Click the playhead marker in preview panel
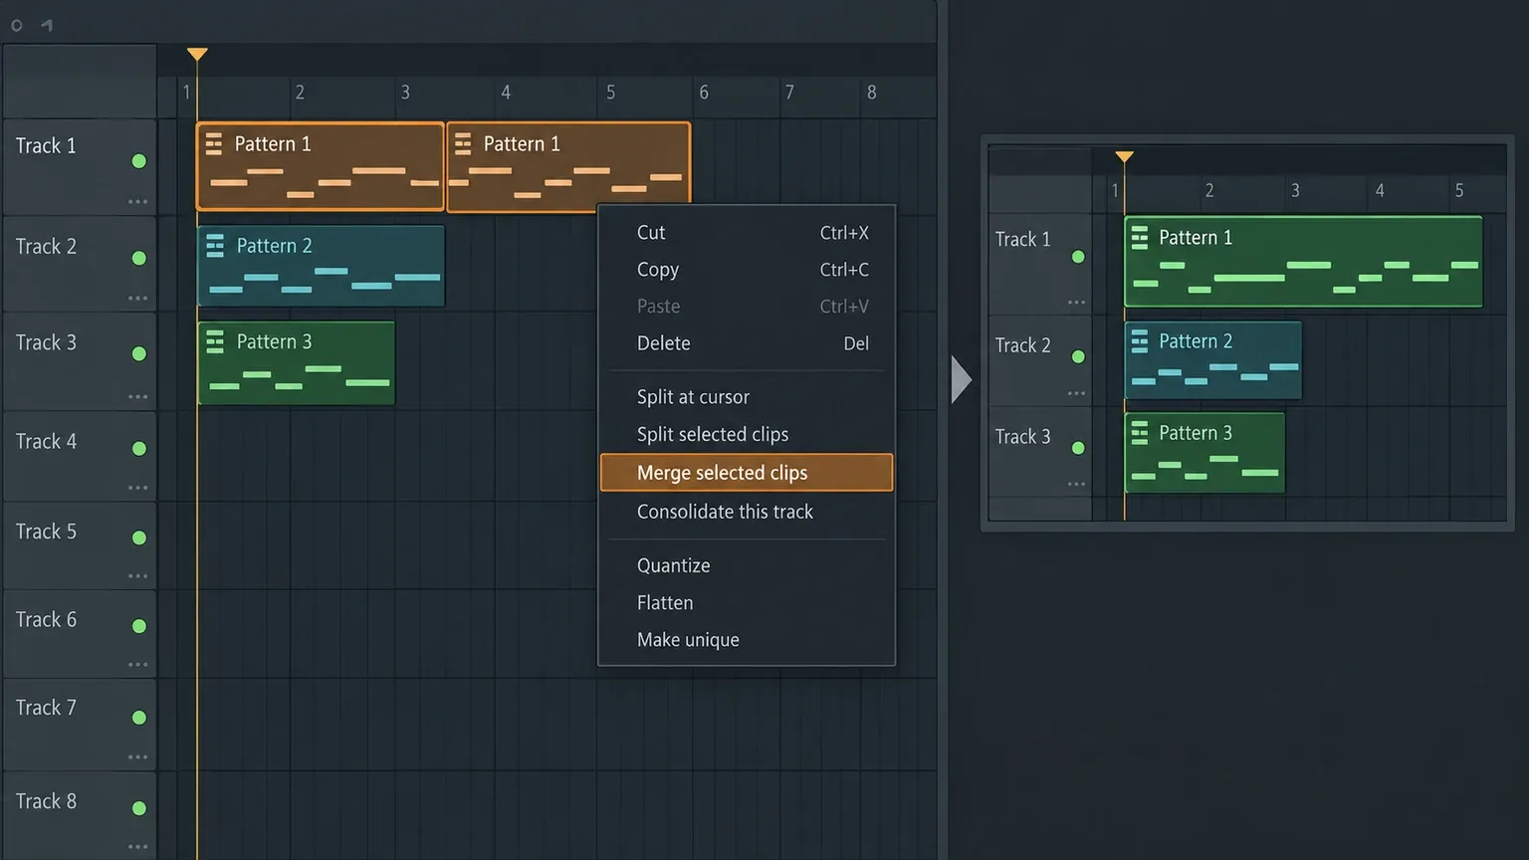The height and width of the screenshot is (860, 1529). click(1124, 157)
